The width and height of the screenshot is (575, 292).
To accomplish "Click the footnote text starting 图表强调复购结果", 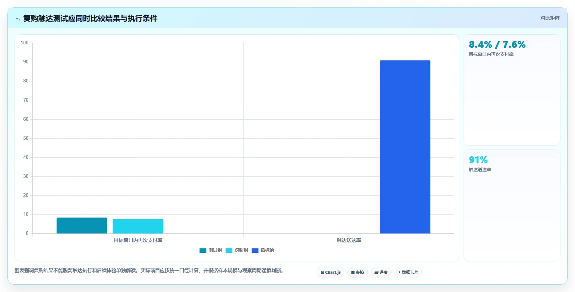I will click(x=149, y=271).
